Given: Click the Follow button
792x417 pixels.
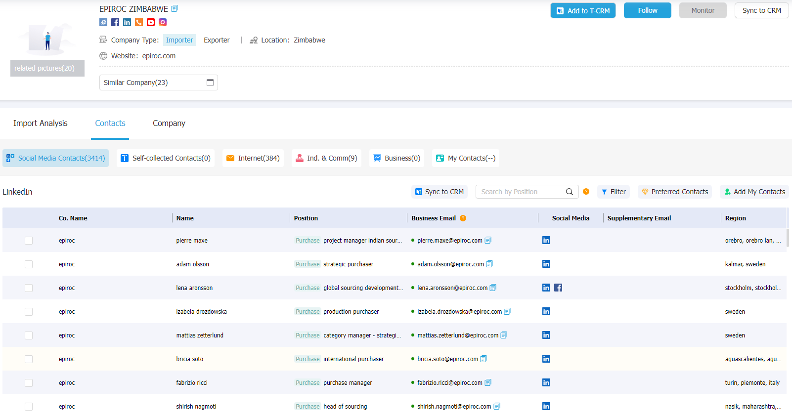Looking at the screenshot, I should click(648, 10).
